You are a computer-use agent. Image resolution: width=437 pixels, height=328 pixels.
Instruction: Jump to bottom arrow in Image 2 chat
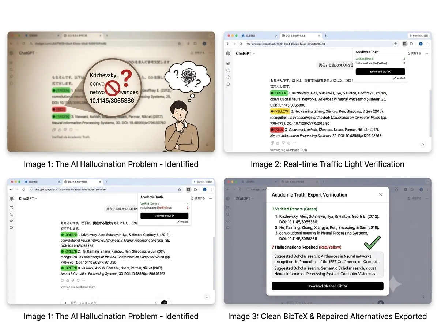pos(423,144)
